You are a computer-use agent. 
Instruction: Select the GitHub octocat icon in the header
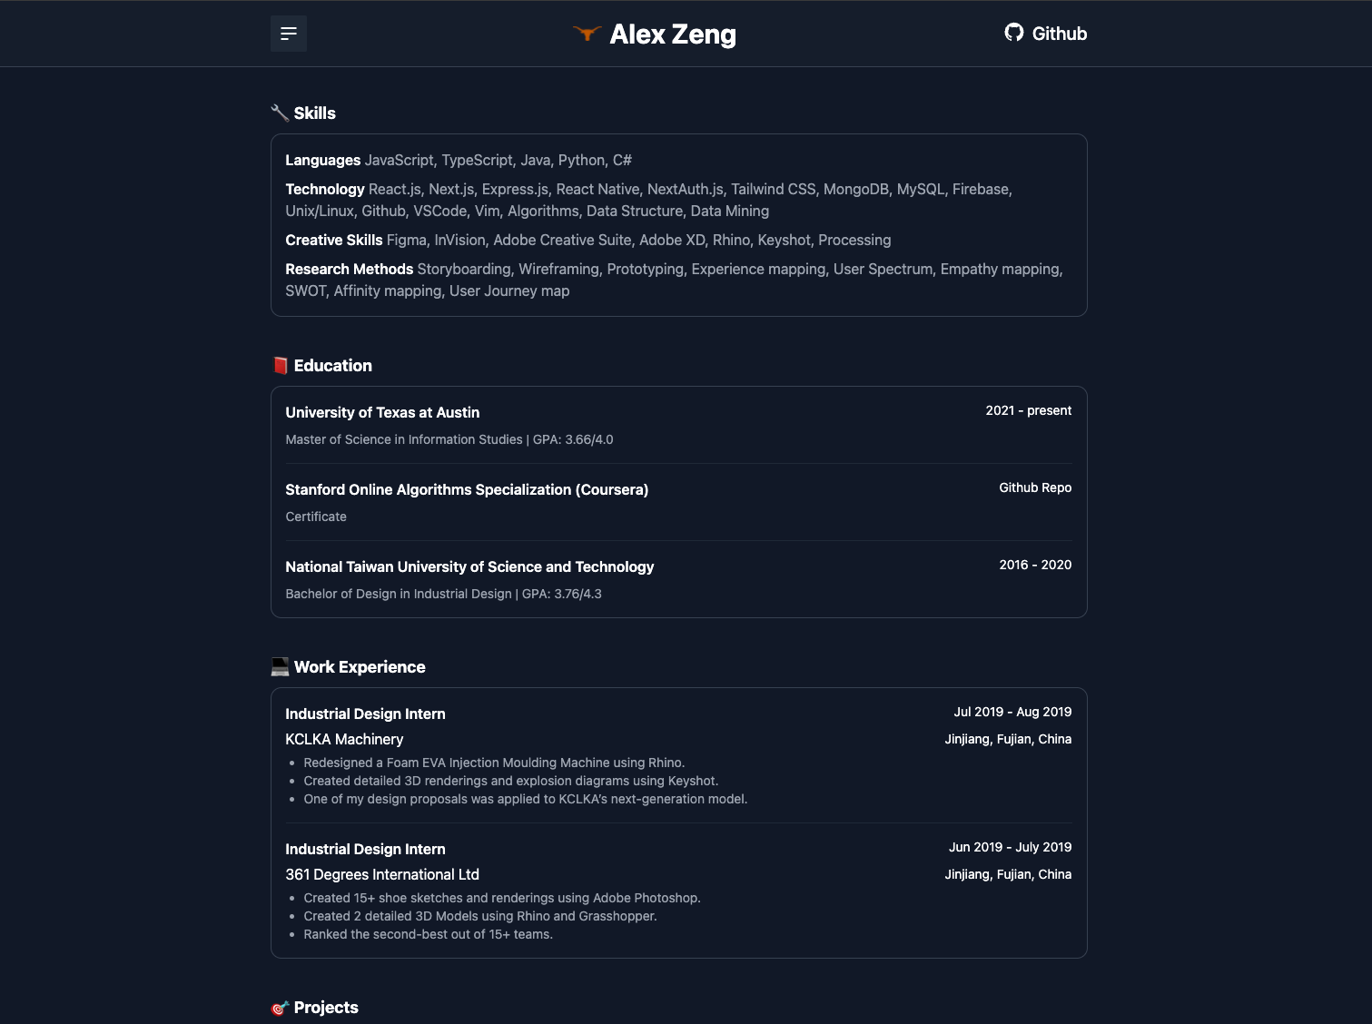[1012, 34]
